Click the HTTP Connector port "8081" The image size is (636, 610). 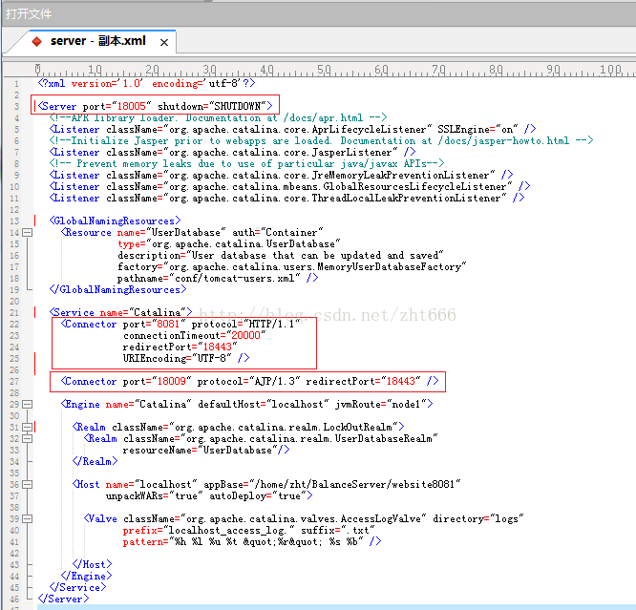[168, 324]
